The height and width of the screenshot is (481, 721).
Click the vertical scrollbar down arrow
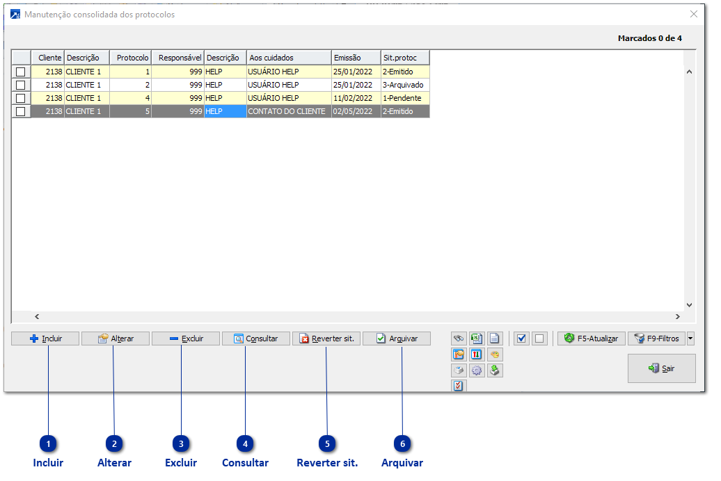(689, 304)
